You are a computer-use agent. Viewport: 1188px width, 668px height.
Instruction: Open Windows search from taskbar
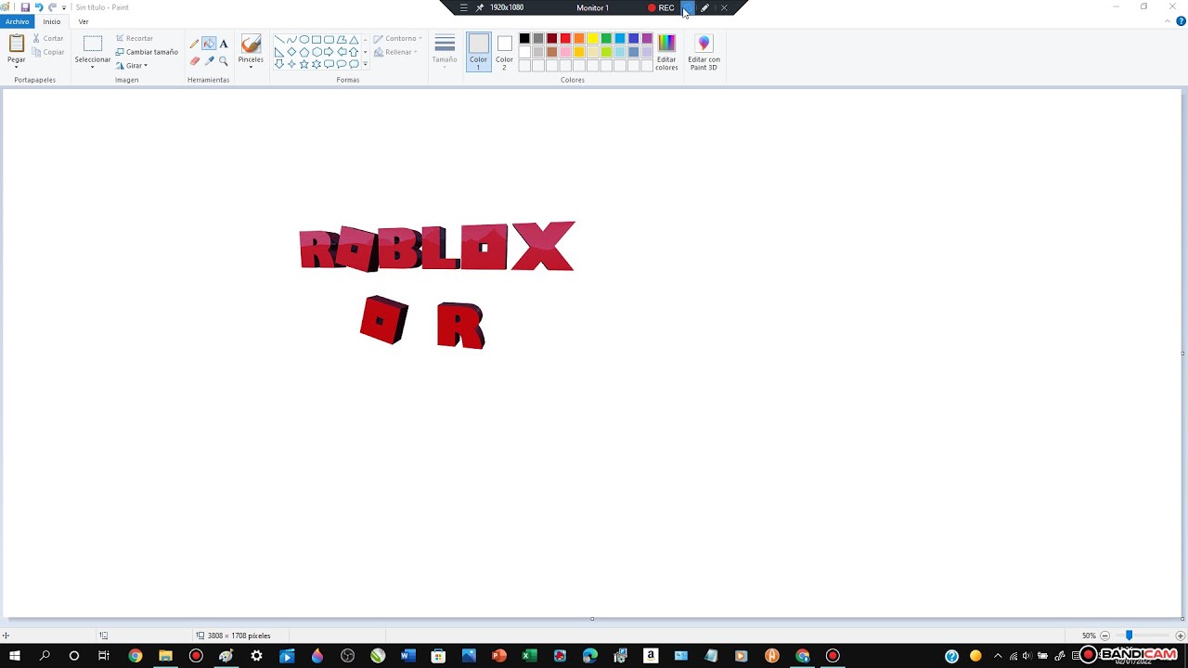45,656
